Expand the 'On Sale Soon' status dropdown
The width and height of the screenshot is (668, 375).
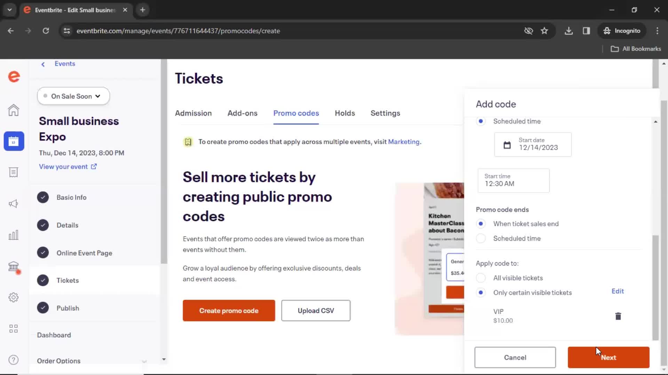73,96
